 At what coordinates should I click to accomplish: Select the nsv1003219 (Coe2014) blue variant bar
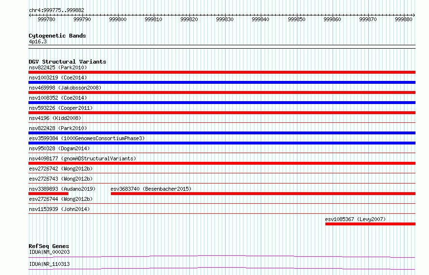click(x=222, y=82)
